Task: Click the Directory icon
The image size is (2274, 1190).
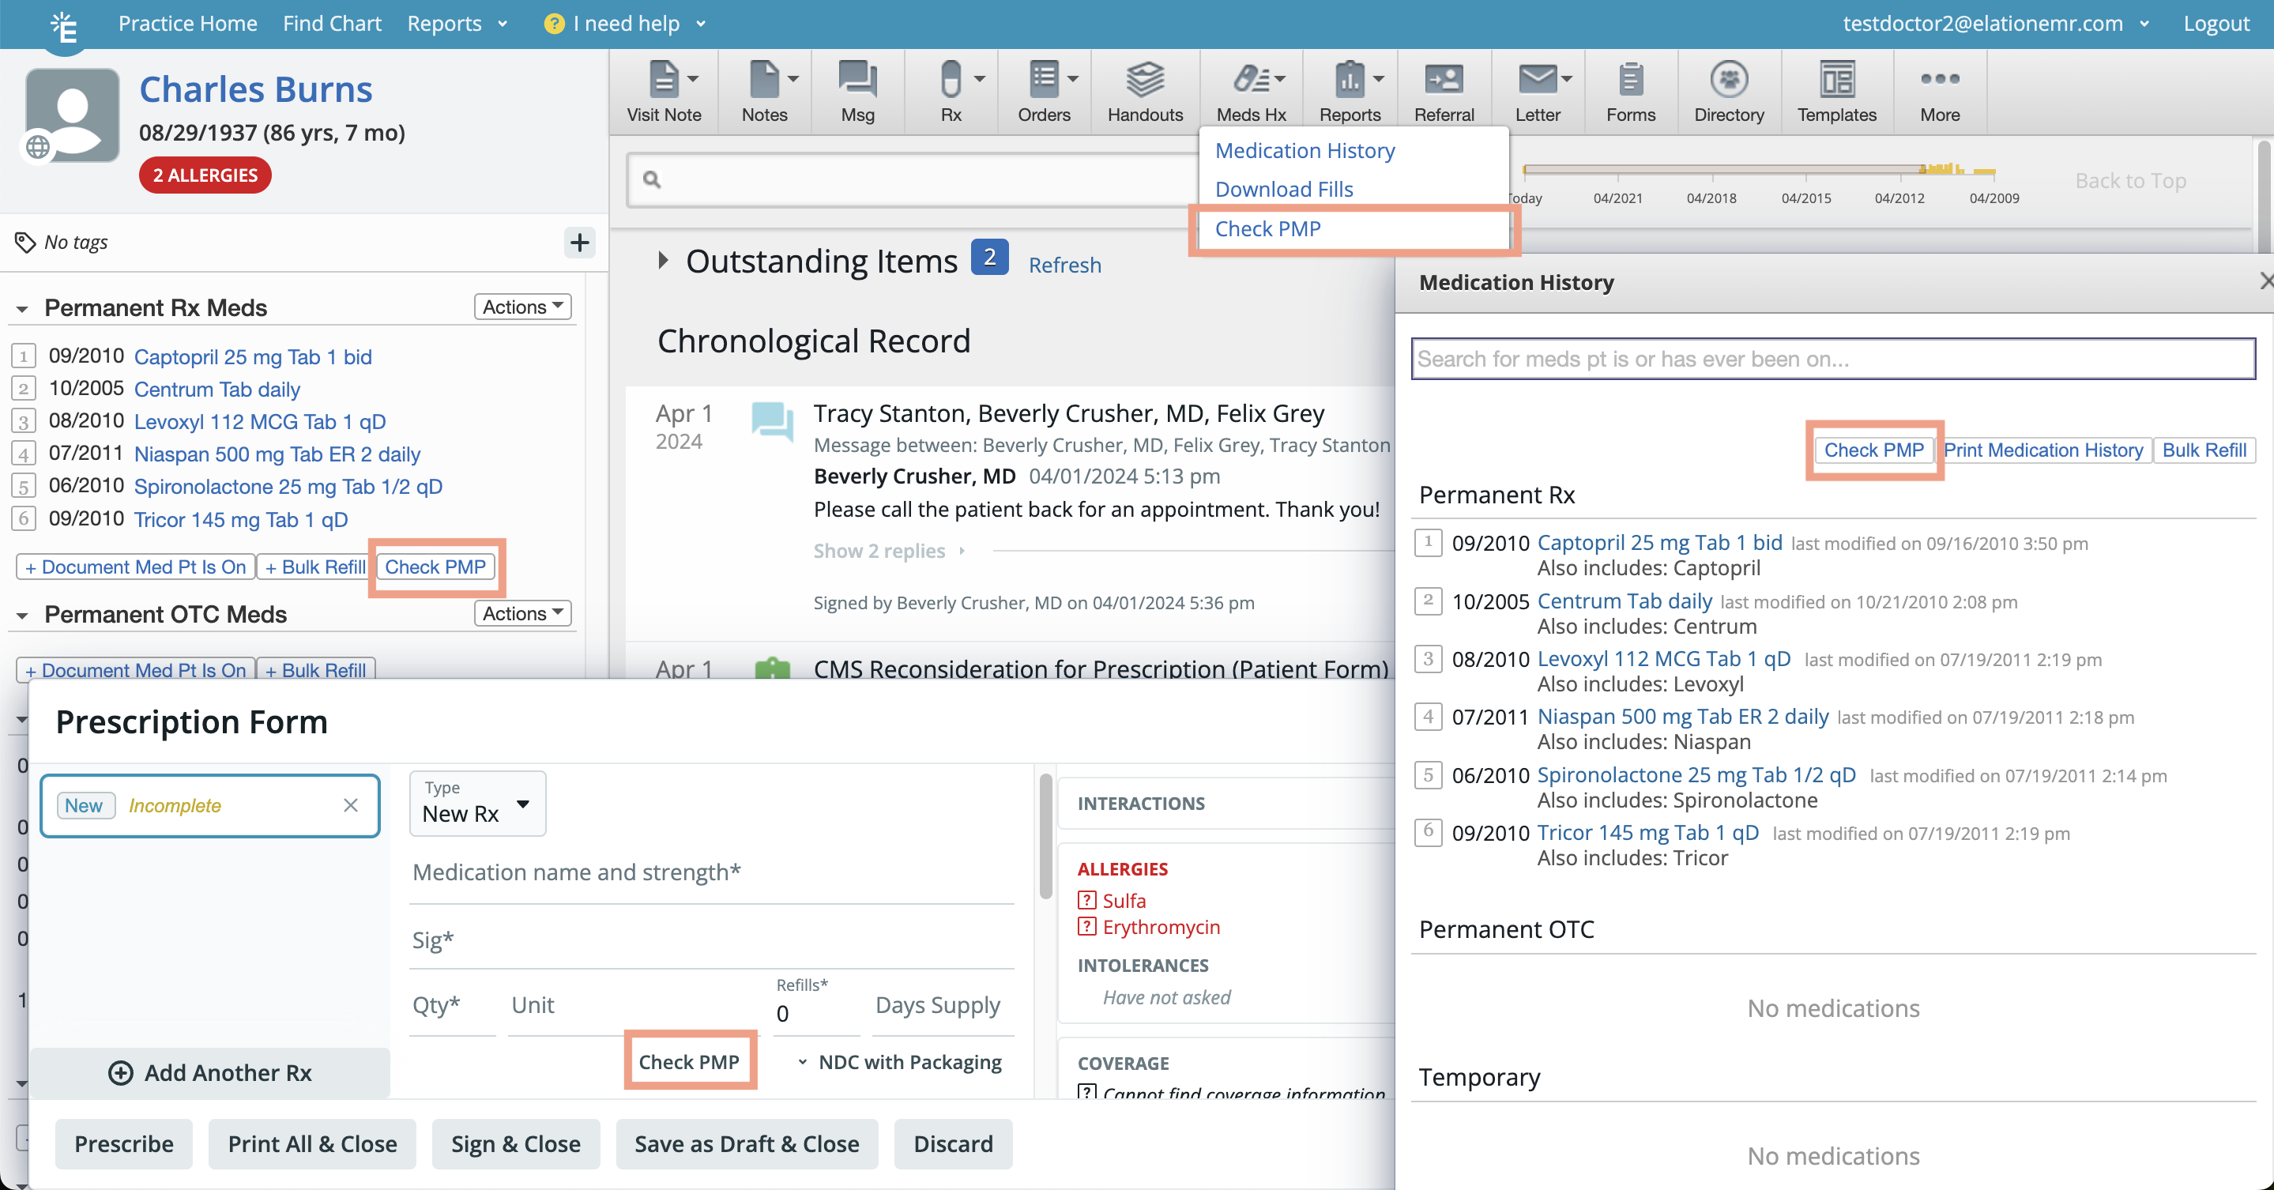Action: coord(1729,88)
